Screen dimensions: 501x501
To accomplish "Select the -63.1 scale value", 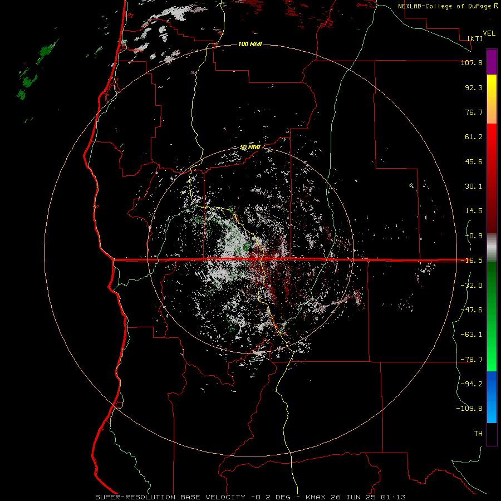I will pos(471,335).
